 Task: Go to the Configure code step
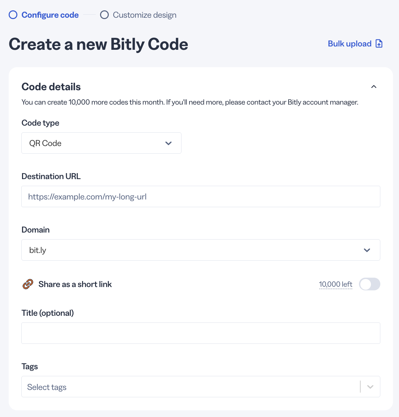(50, 15)
